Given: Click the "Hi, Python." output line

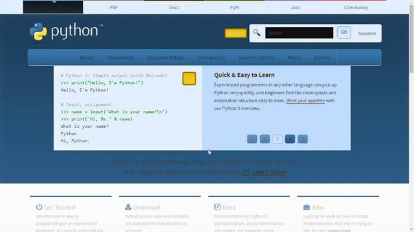Looking at the screenshot, I should (x=75, y=141).
